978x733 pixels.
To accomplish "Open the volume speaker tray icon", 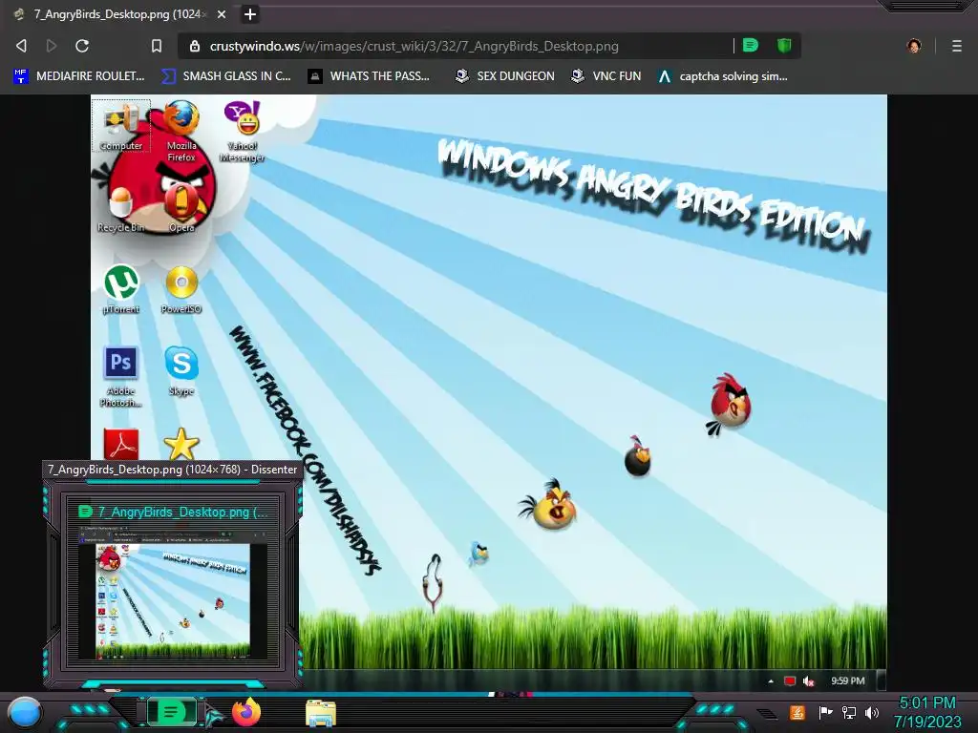I will [872, 712].
